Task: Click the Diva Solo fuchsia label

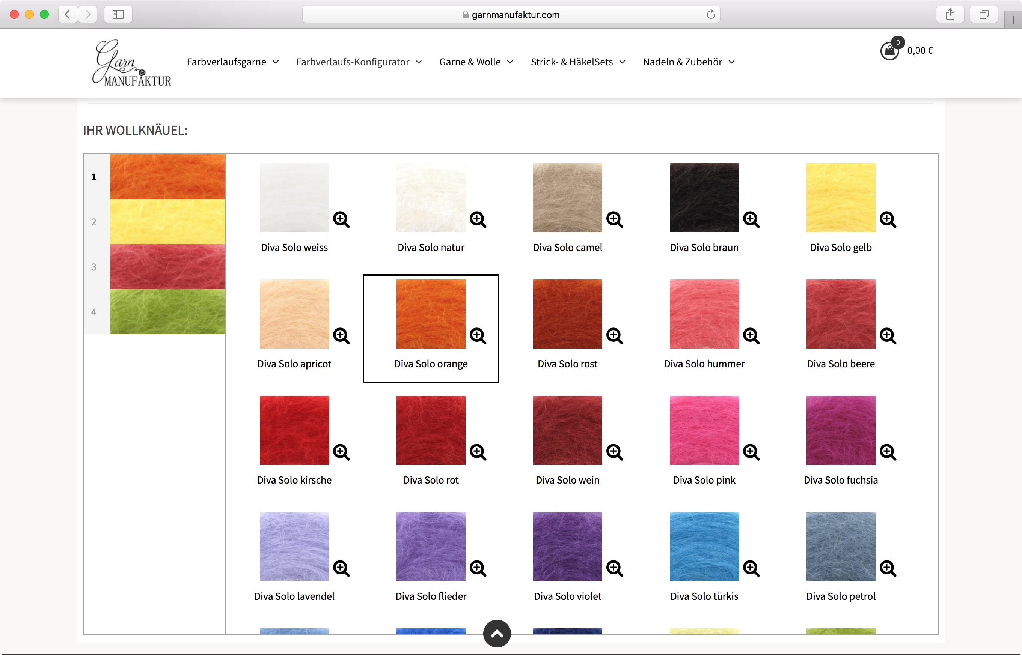Action: click(841, 480)
